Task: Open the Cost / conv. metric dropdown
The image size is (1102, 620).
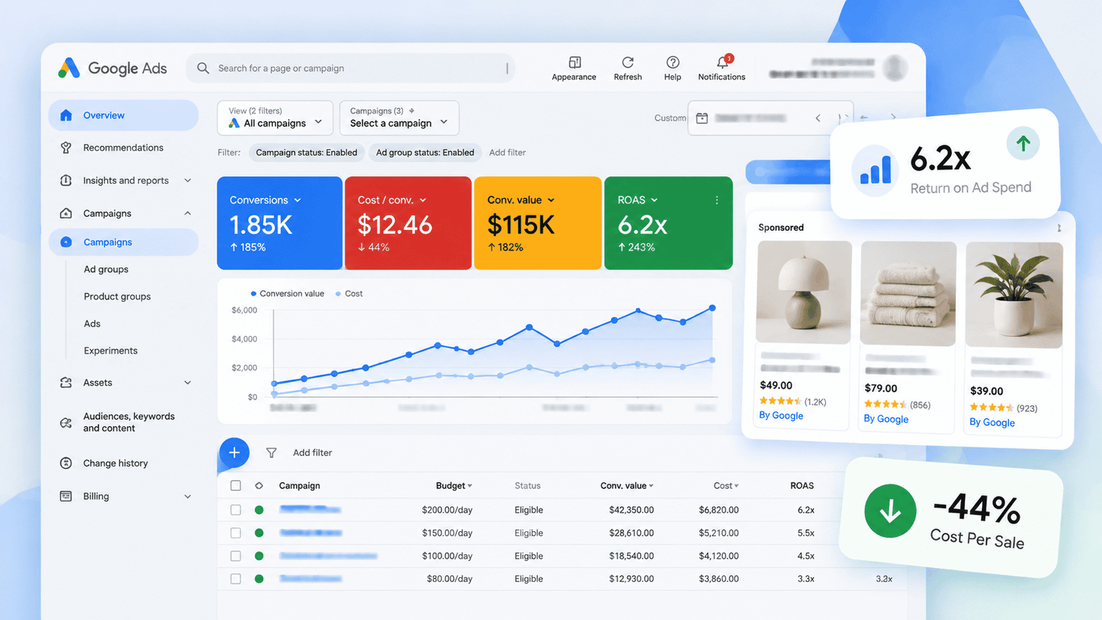Action: pyautogui.click(x=423, y=200)
